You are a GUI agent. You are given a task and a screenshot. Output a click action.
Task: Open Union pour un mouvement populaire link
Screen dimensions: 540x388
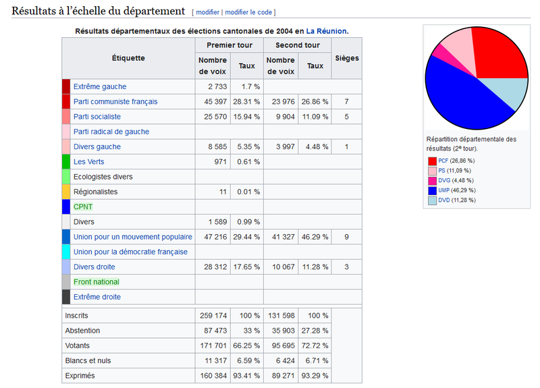coord(133,237)
